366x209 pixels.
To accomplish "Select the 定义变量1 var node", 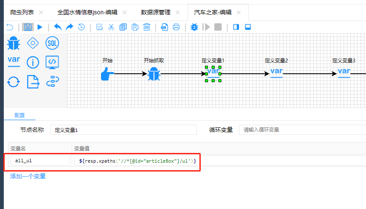I will pyautogui.click(x=213, y=74).
